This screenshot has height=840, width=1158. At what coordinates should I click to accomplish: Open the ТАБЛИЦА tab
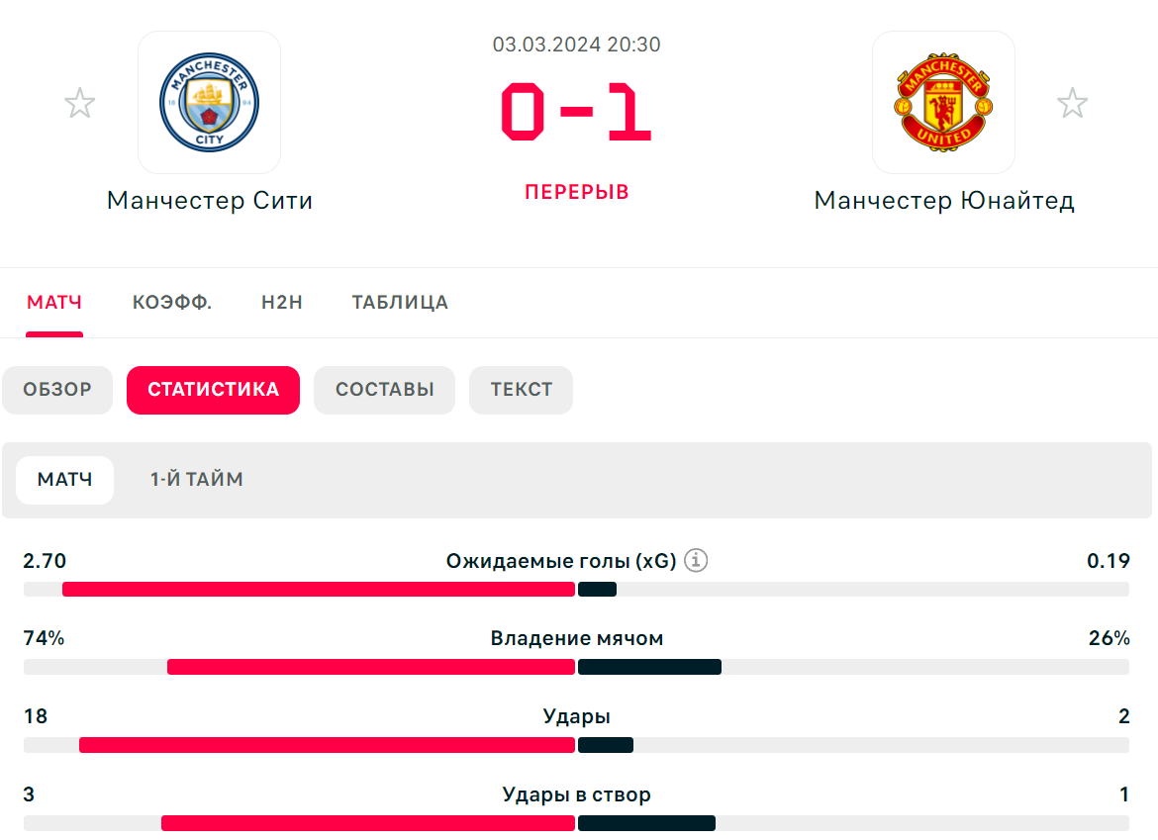point(400,302)
